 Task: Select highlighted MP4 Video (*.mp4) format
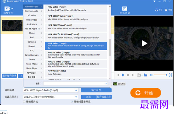coord(76,46)
